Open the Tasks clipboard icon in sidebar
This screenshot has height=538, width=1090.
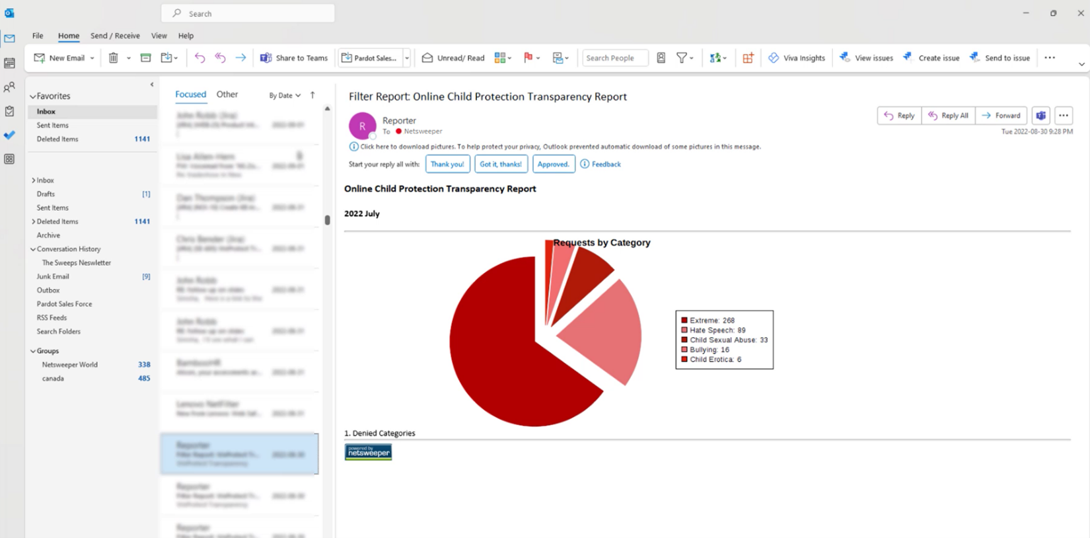[x=9, y=111]
